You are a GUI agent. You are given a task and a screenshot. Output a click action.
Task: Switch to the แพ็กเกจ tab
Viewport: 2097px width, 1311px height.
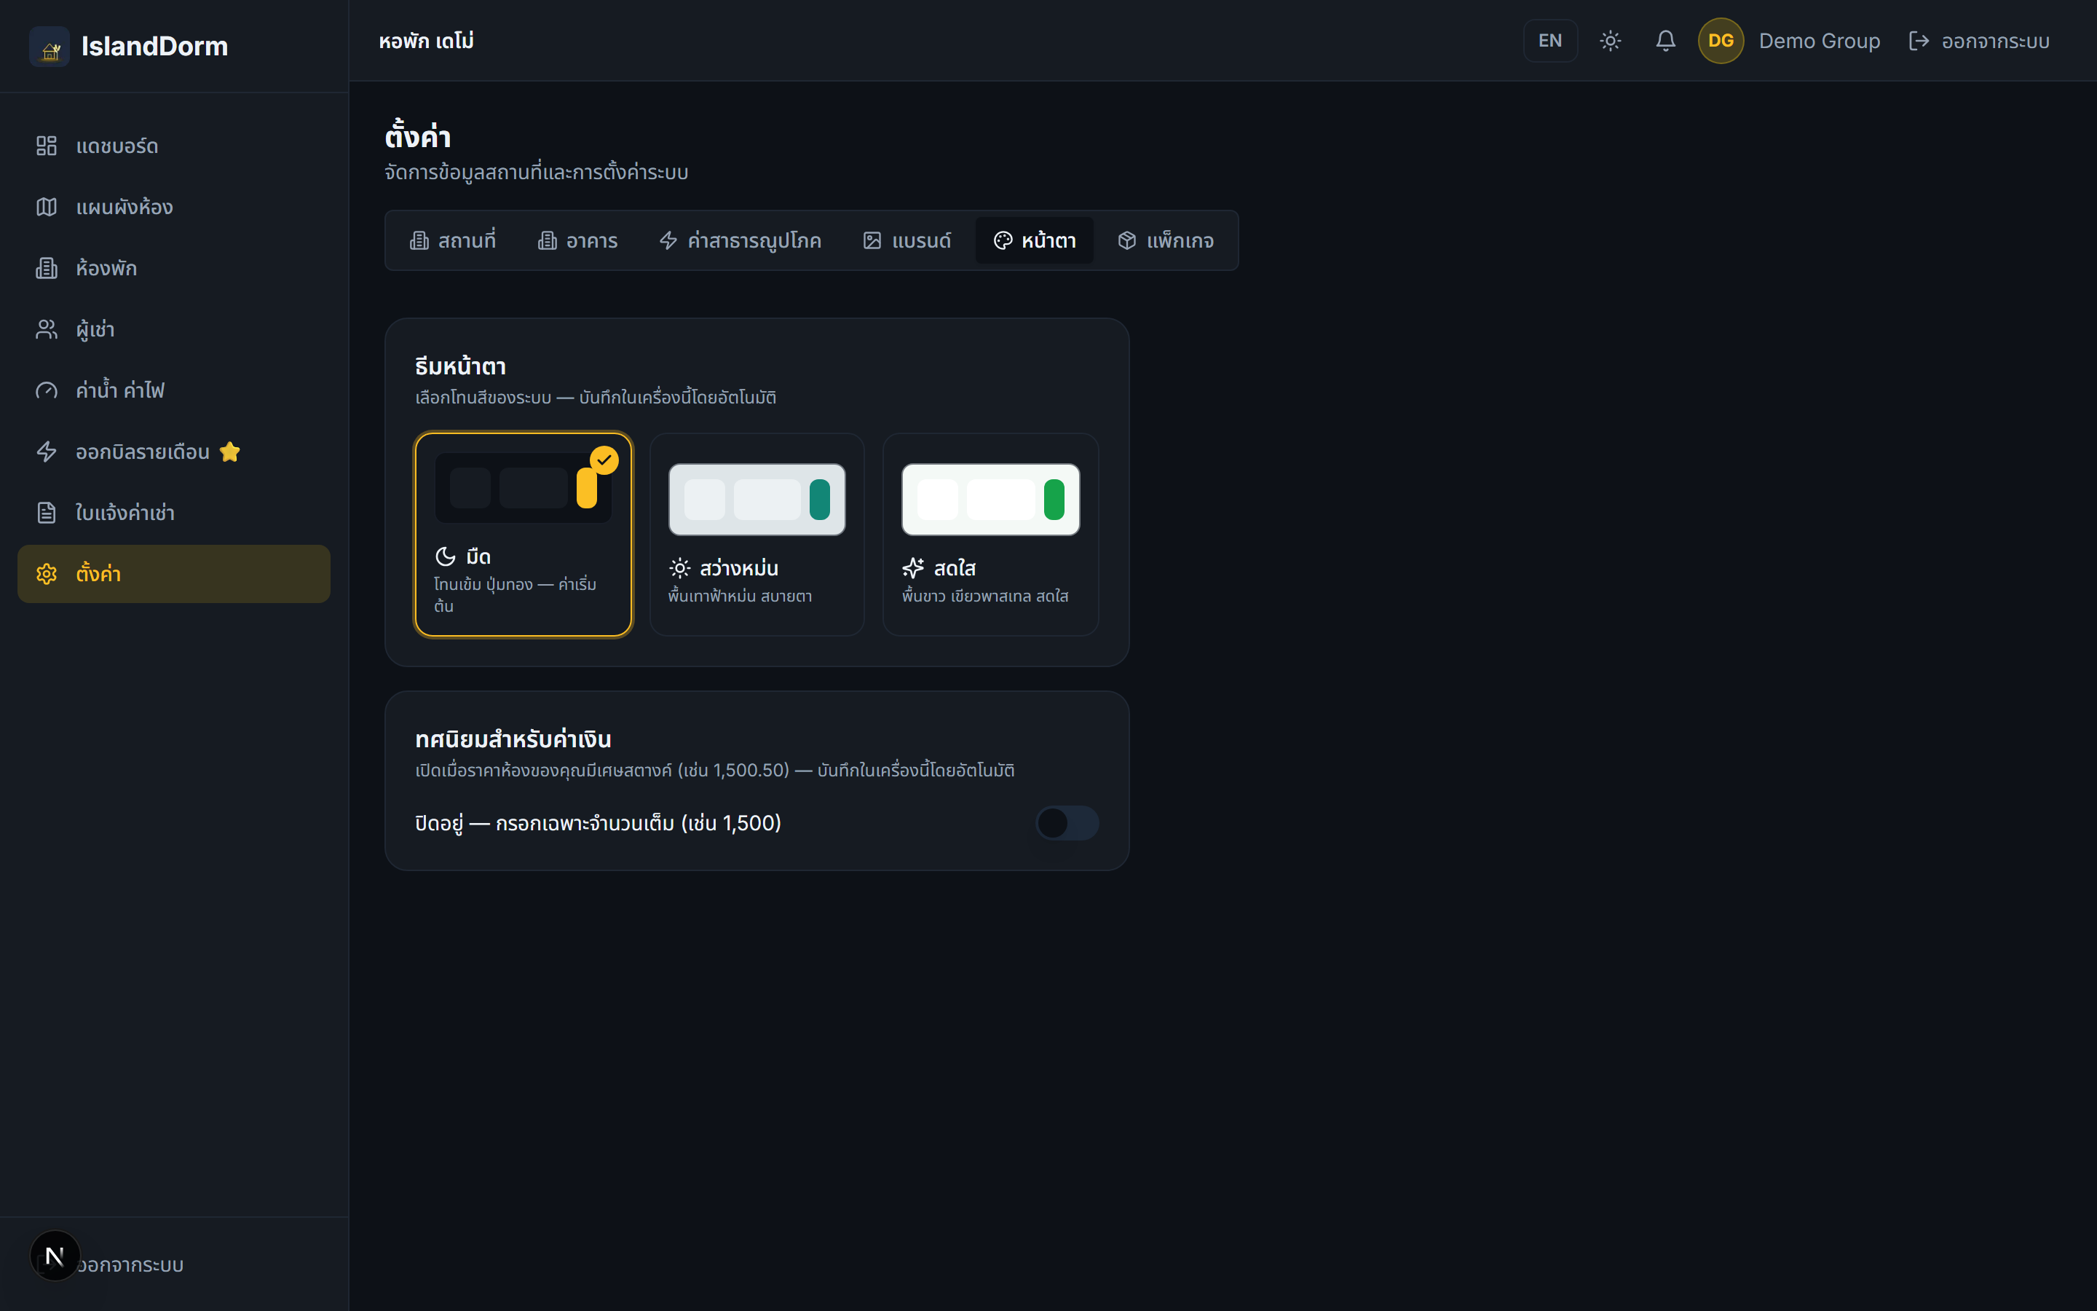tap(1166, 240)
